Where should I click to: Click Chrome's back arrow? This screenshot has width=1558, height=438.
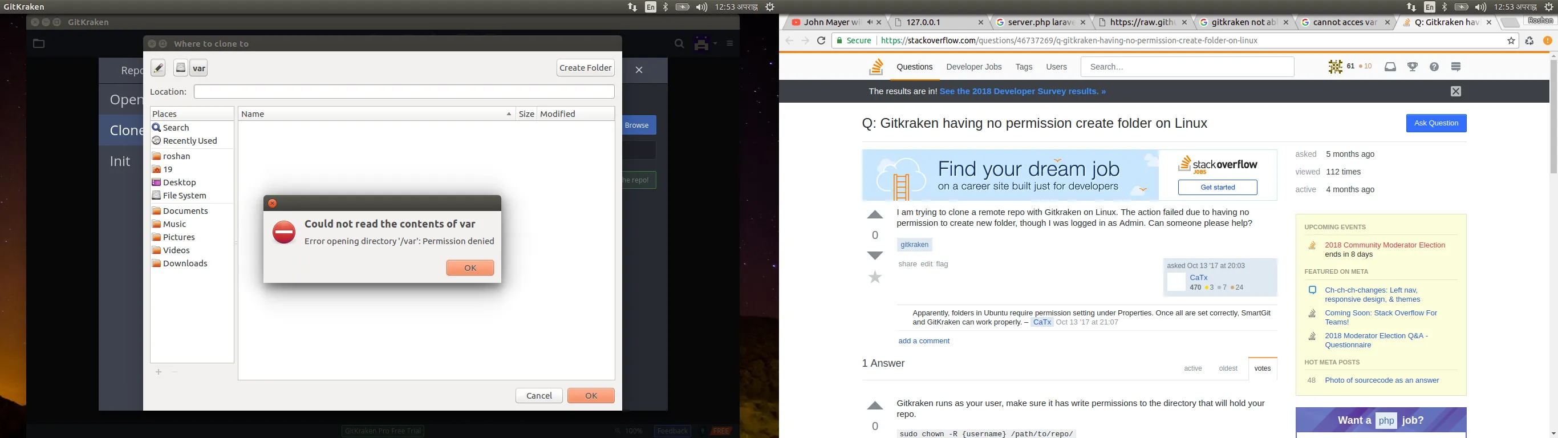point(789,41)
